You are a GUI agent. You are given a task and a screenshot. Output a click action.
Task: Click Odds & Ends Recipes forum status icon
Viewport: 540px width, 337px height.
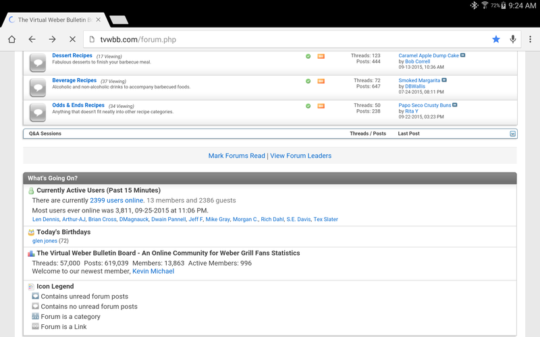coord(38,112)
